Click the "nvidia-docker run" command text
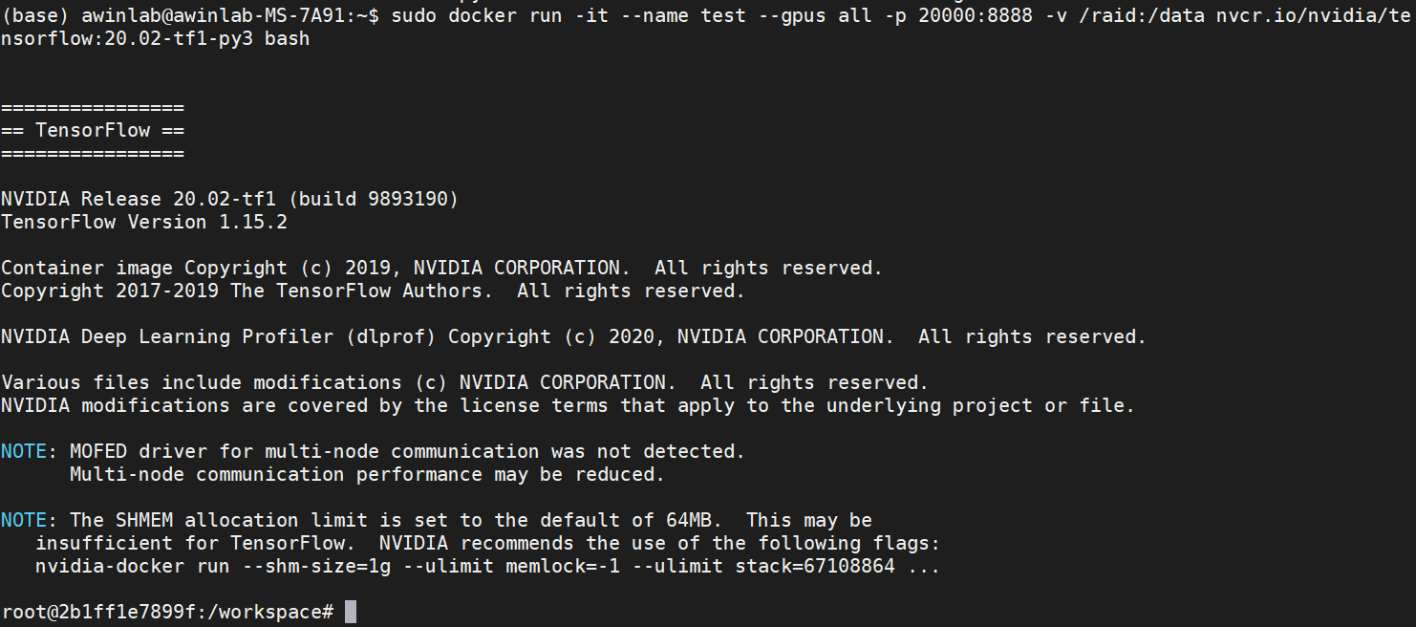This screenshot has height=627, width=1416. coord(133,566)
